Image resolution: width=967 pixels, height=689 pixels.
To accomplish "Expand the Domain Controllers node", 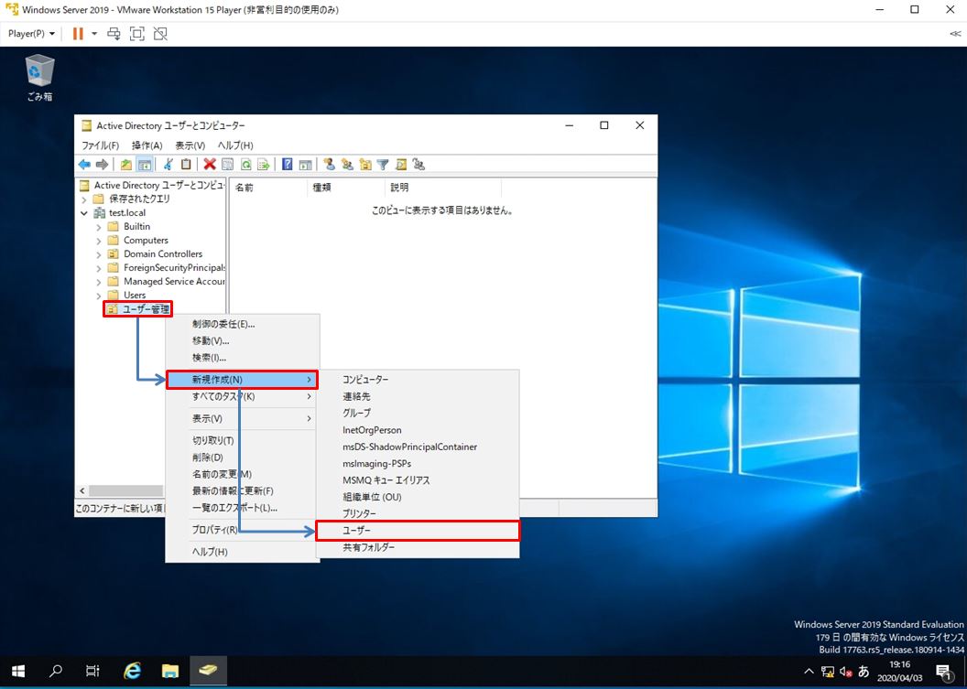I will [x=98, y=253].
